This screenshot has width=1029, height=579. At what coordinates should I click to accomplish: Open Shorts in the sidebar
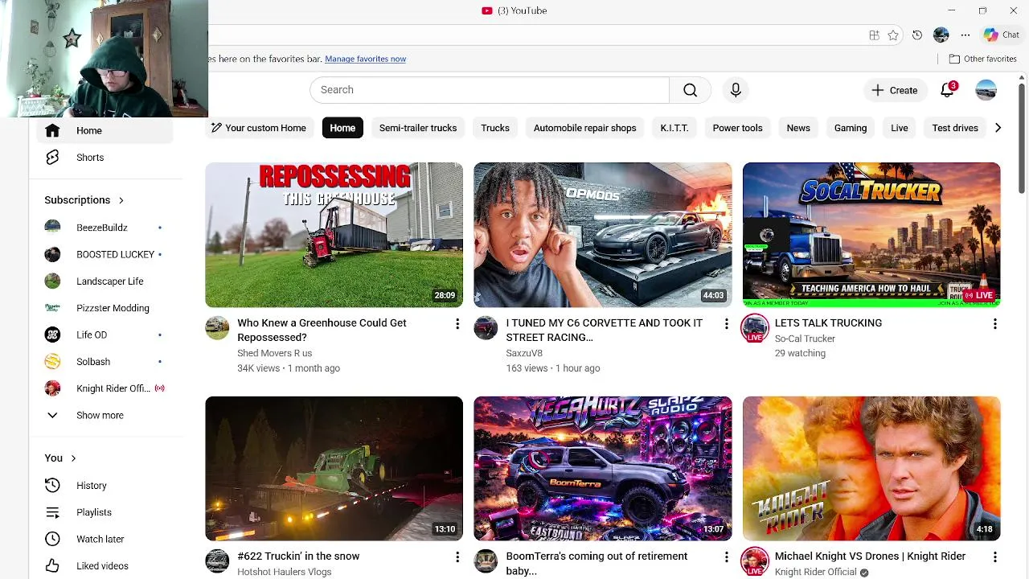(x=105, y=158)
